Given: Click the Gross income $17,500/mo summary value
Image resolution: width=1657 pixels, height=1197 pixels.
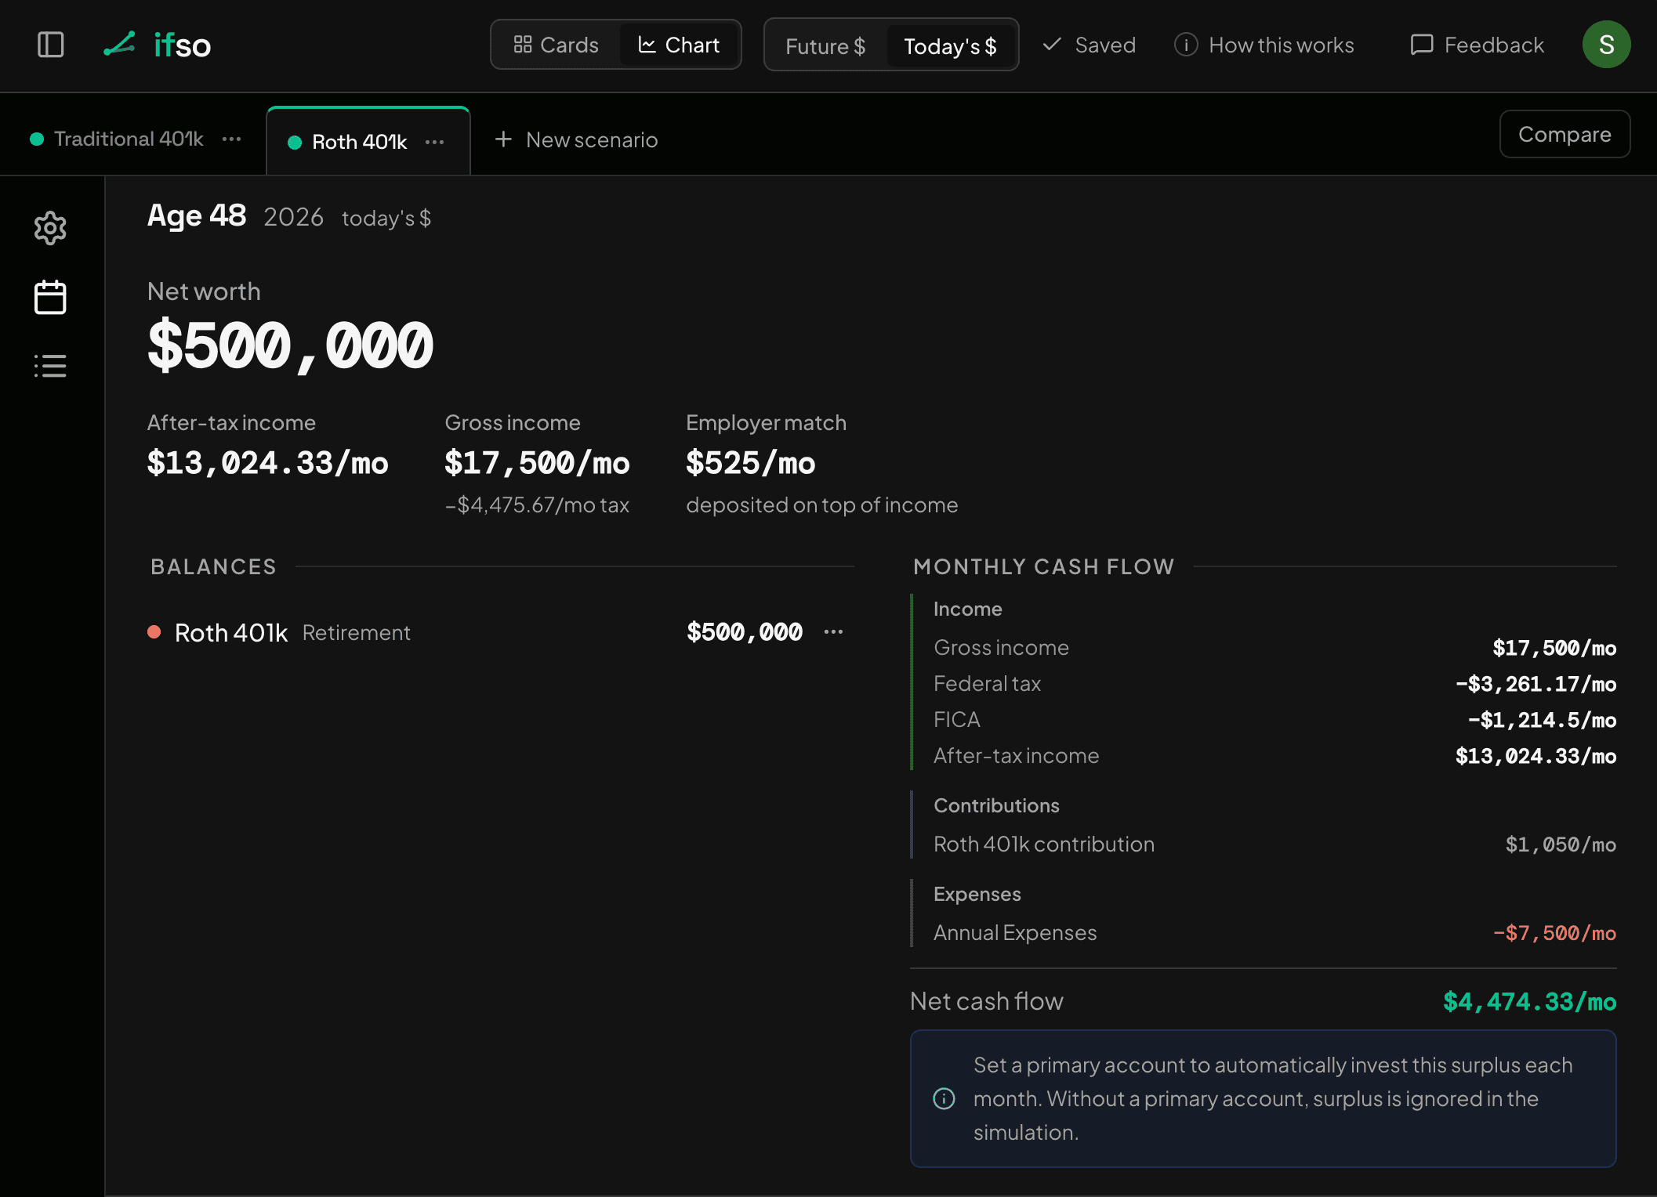Looking at the screenshot, I should pyautogui.click(x=537, y=462).
